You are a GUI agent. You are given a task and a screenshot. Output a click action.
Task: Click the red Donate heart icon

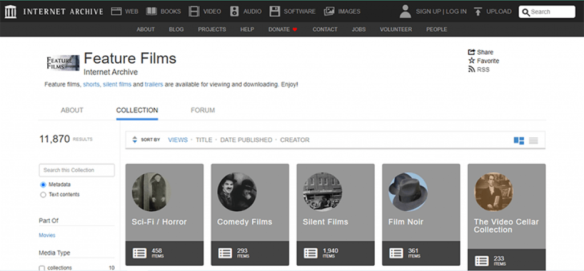(x=295, y=30)
